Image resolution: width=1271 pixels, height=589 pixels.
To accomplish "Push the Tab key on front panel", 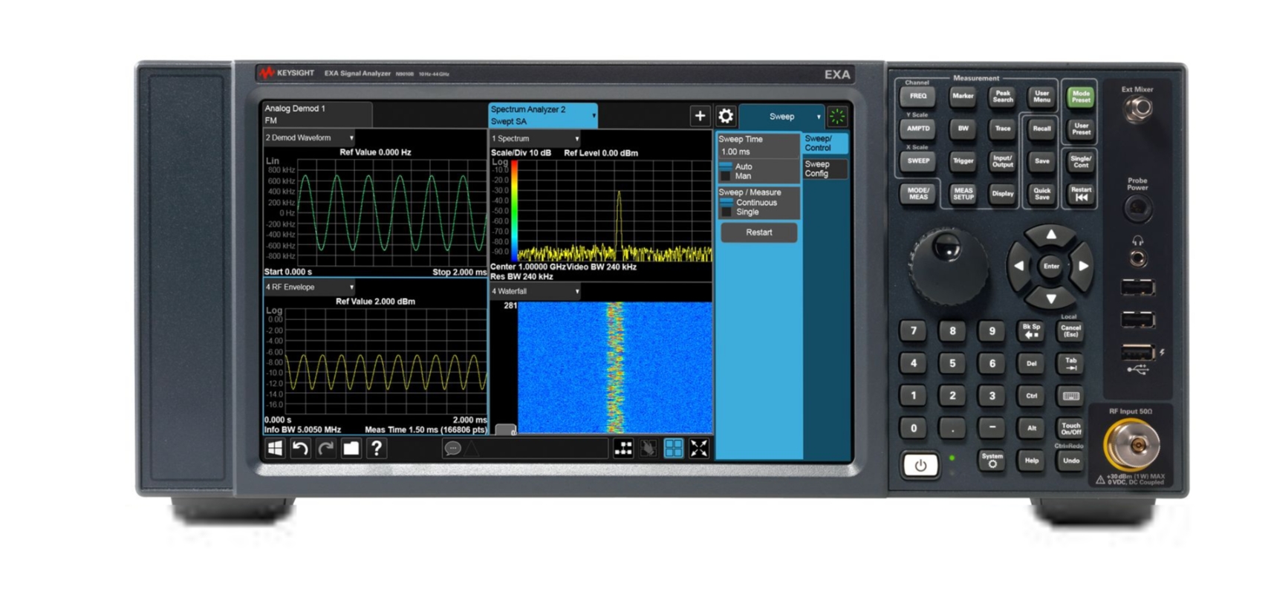I will (x=1070, y=363).
